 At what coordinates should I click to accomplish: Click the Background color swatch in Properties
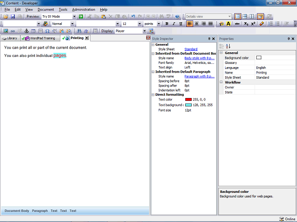point(259,57)
